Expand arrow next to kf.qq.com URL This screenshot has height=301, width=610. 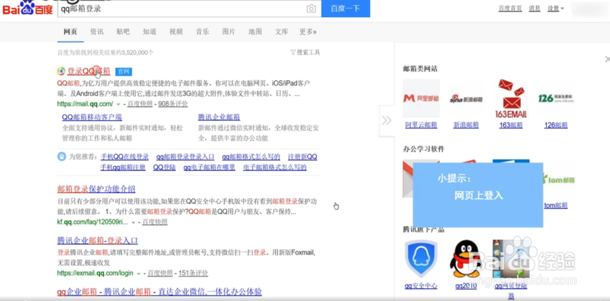[134, 222]
